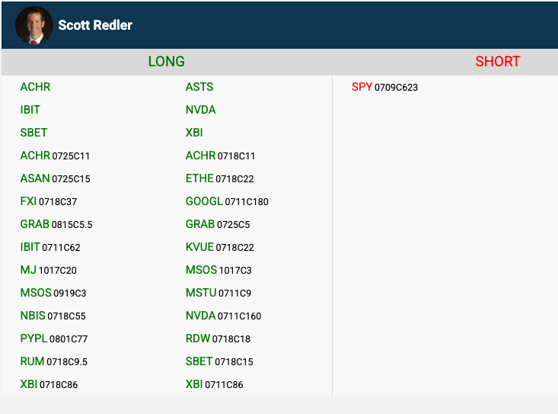Screen dimensions: 558x414
Task: Select the ASAN 0725C15 call option
Action: pyautogui.click(x=55, y=178)
